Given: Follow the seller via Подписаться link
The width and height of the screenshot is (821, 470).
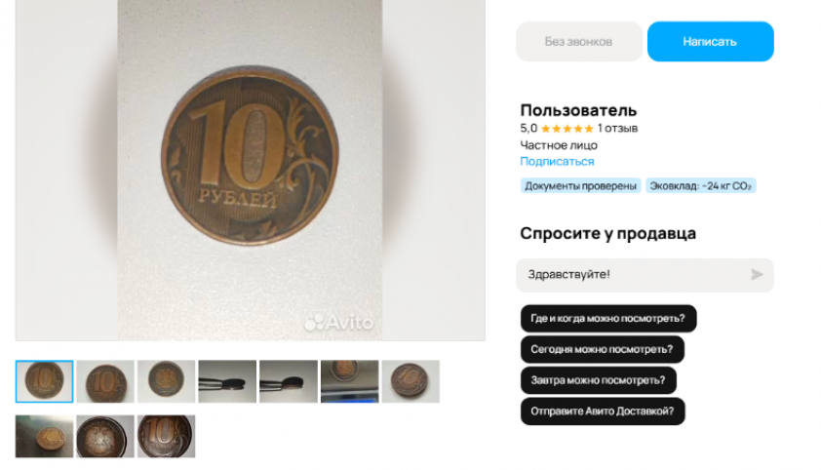Looking at the screenshot, I should coord(557,161).
